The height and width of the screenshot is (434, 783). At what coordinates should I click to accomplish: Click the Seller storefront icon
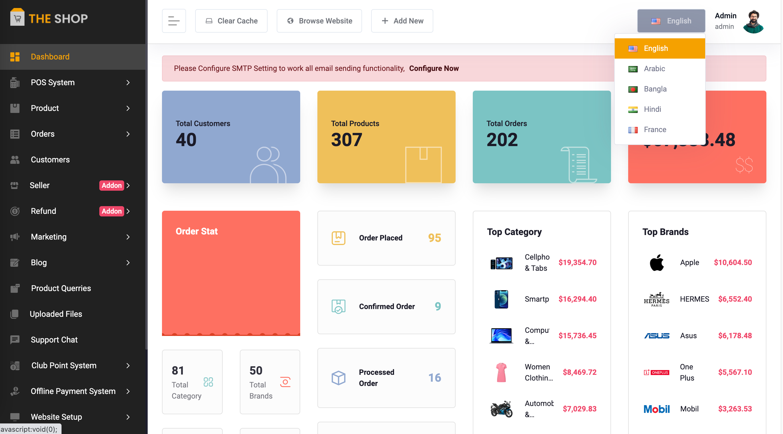[x=14, y=185]
